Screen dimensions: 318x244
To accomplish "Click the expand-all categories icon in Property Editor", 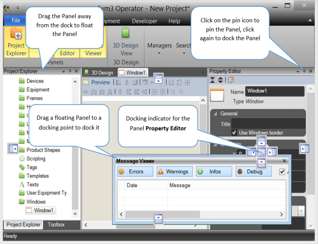I will click(220, 80).
